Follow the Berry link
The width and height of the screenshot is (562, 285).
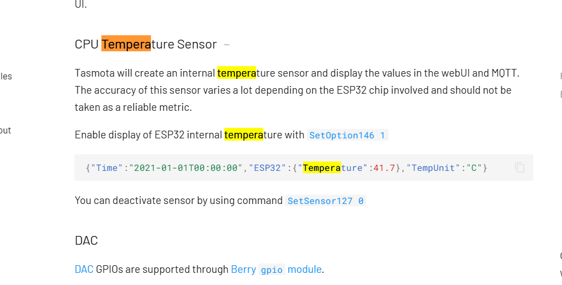pos(243,269)
